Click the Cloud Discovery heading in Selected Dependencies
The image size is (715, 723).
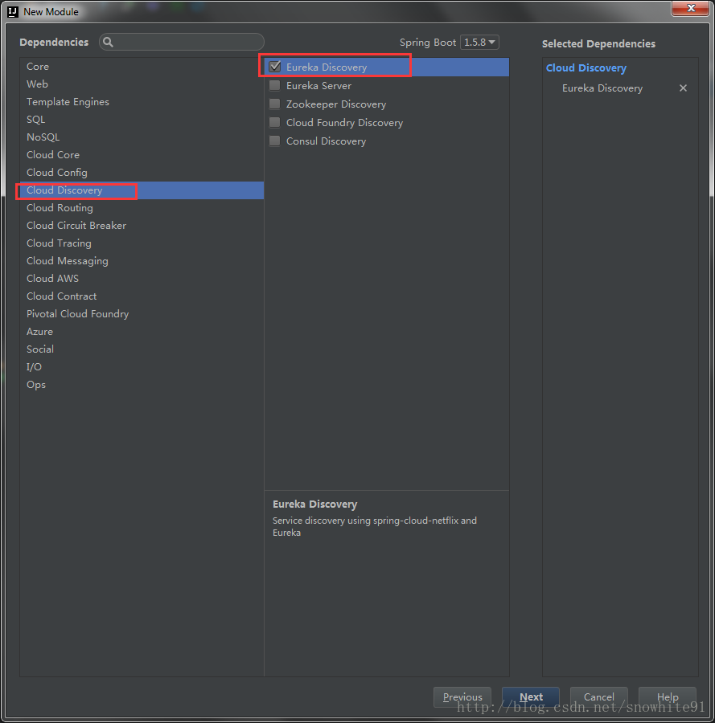(x=586, y=67)
